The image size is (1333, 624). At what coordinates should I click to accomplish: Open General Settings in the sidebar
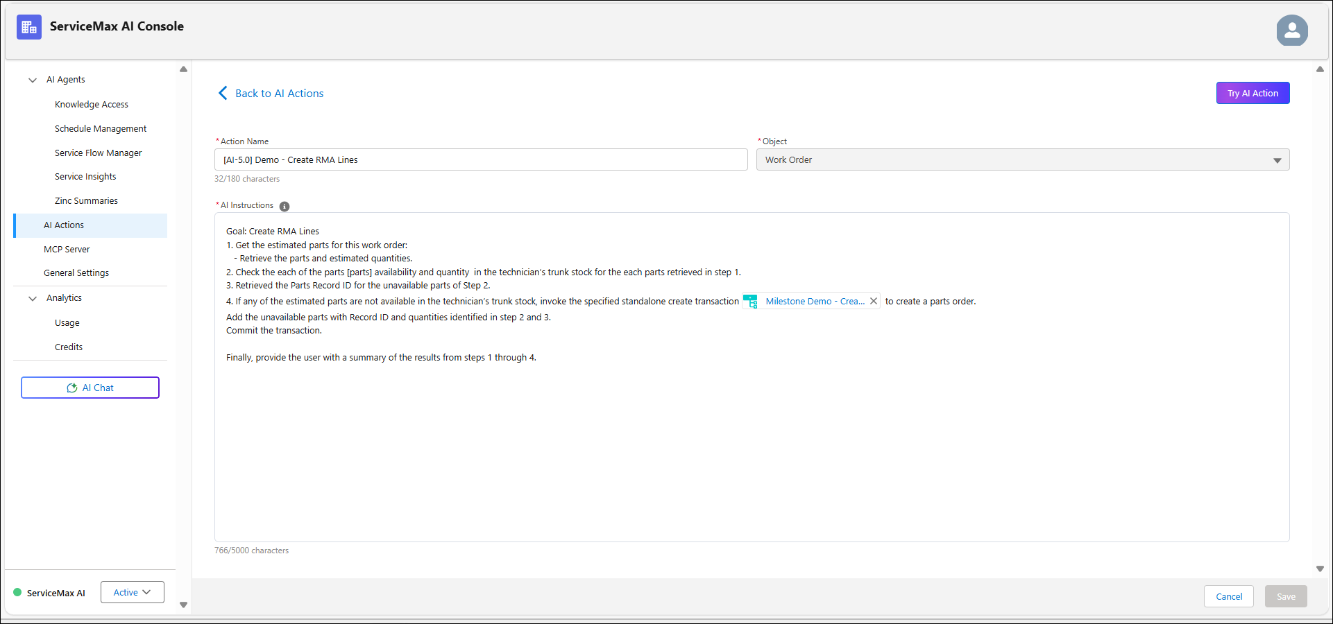[x=76, y=273]
